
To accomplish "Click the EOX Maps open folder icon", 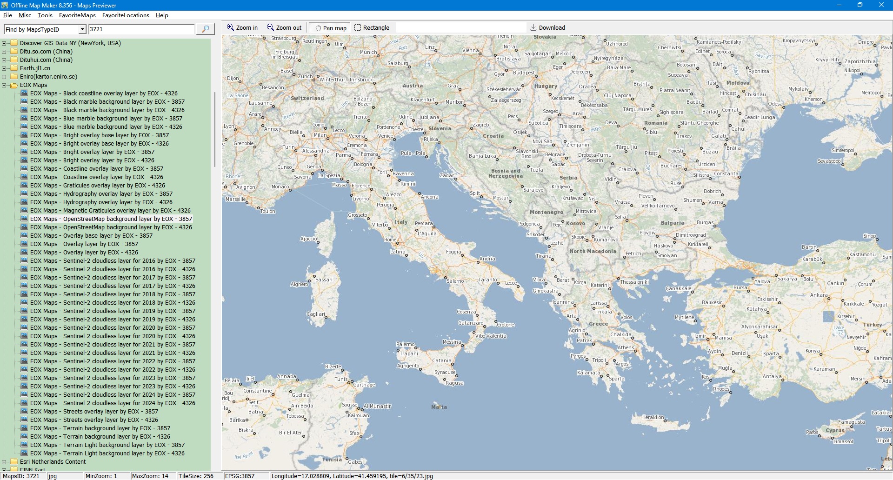I will pyautogui.click(x=14, y=85).
